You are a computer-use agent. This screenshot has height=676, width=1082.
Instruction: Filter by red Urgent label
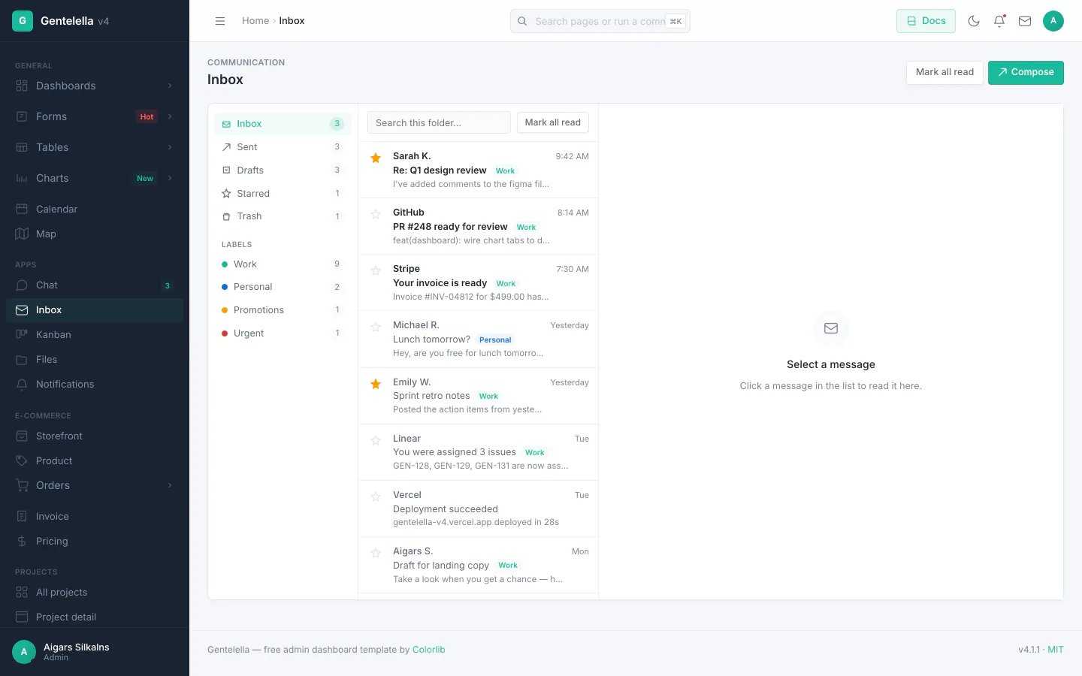pos(283,333)
